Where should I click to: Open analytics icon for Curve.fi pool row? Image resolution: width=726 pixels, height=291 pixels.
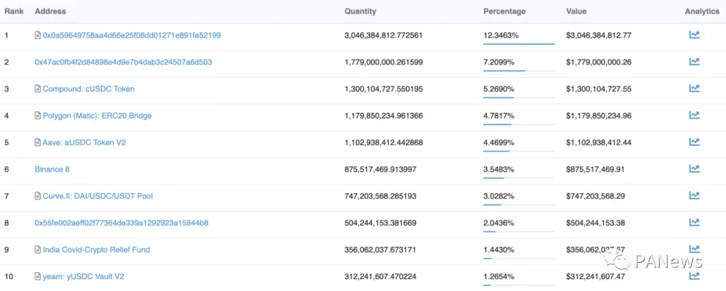694,196
